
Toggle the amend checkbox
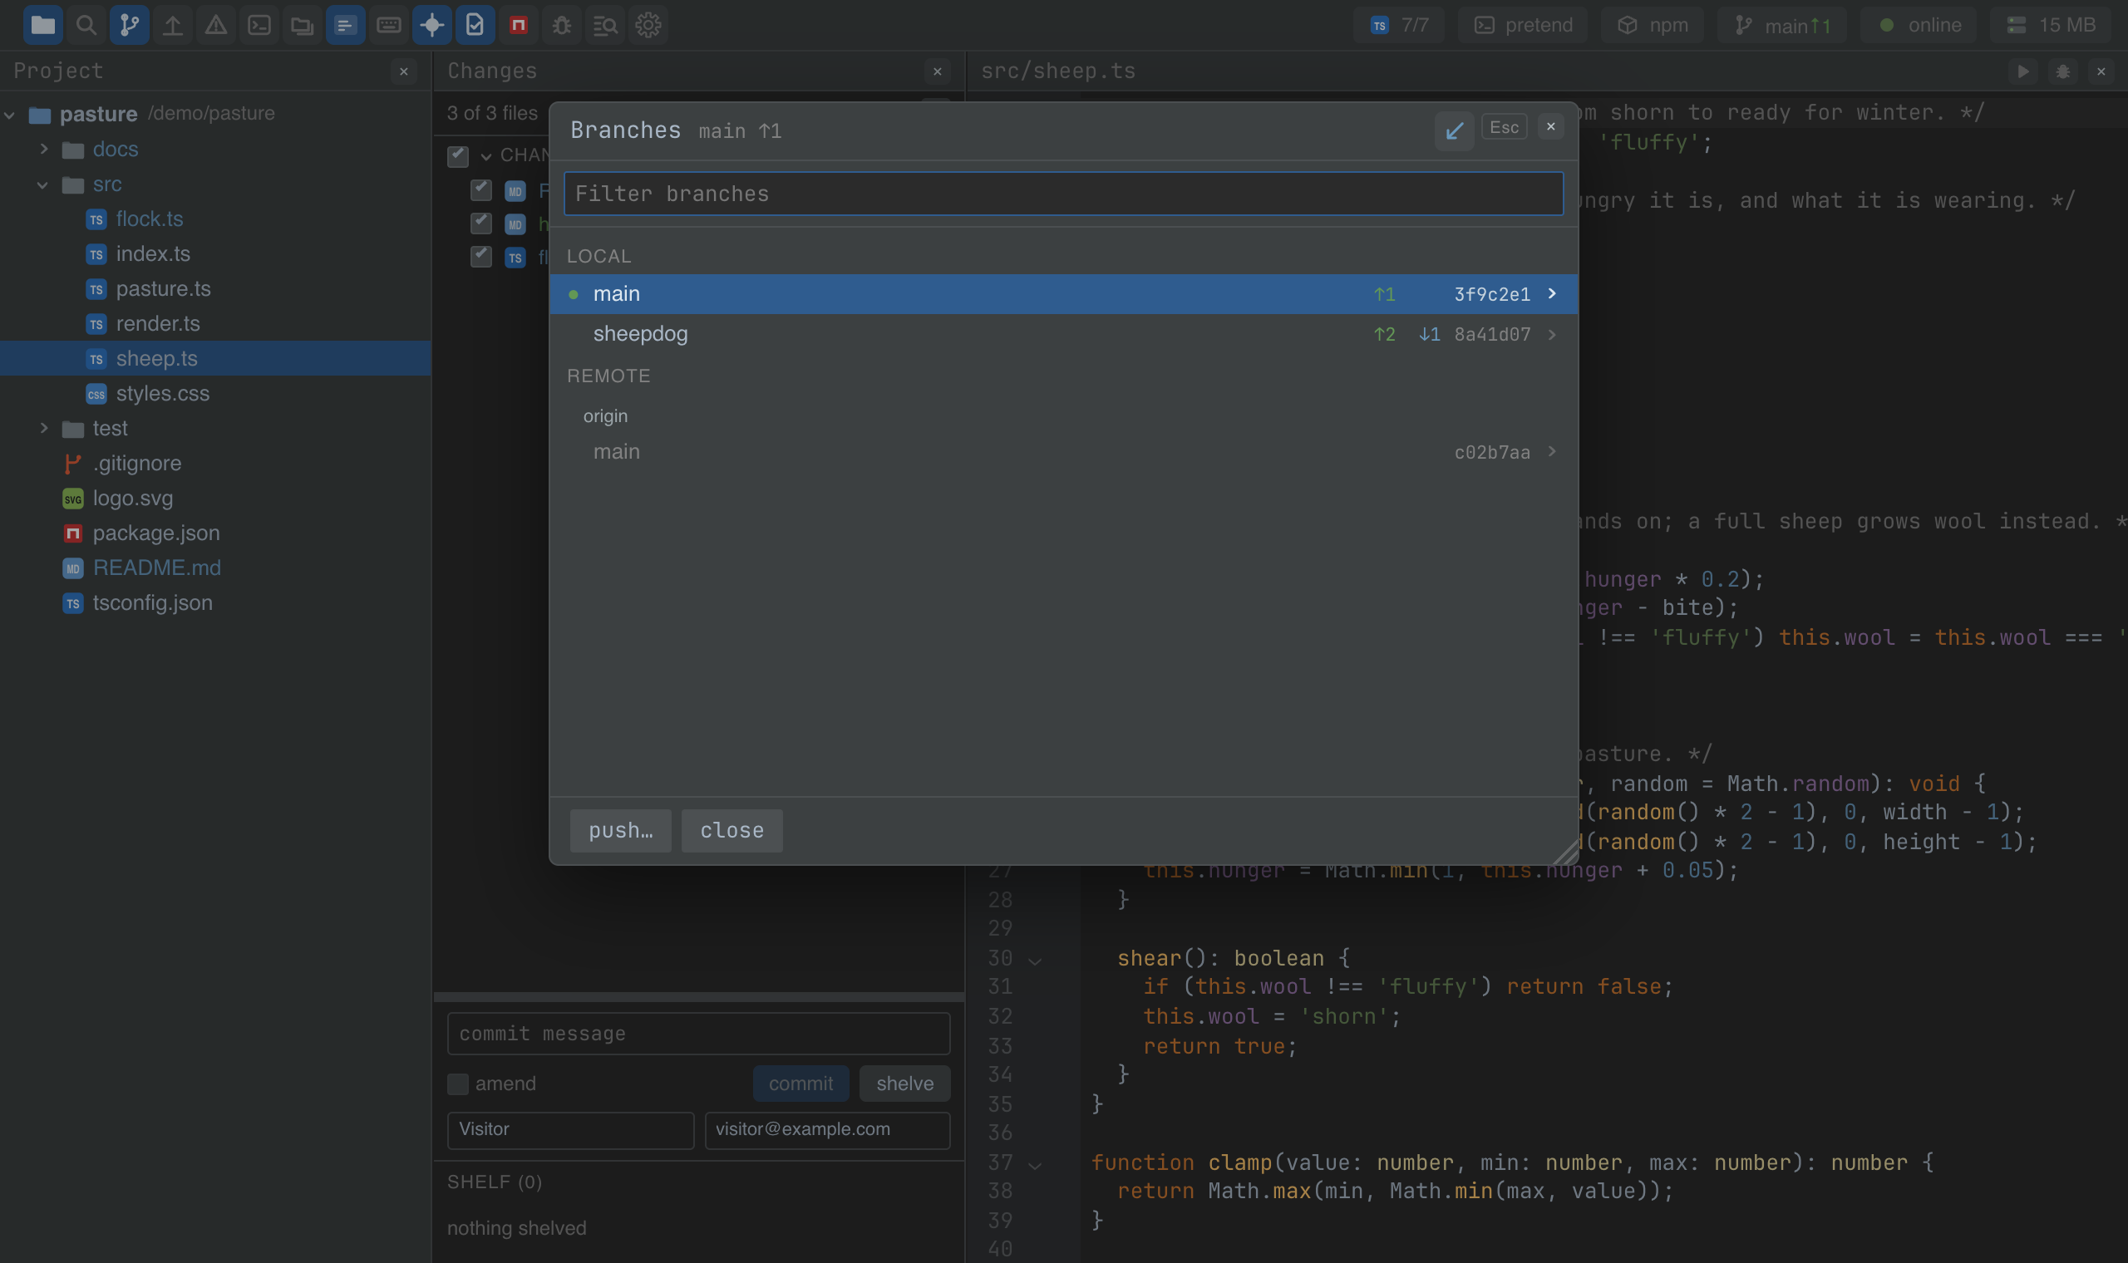pyautogui.click(x=458, y=1084)
